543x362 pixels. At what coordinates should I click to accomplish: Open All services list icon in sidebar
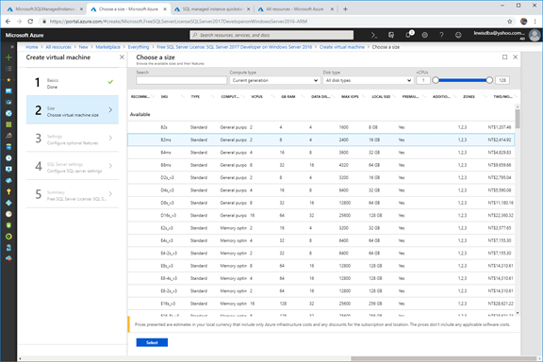tap(8, 69)
